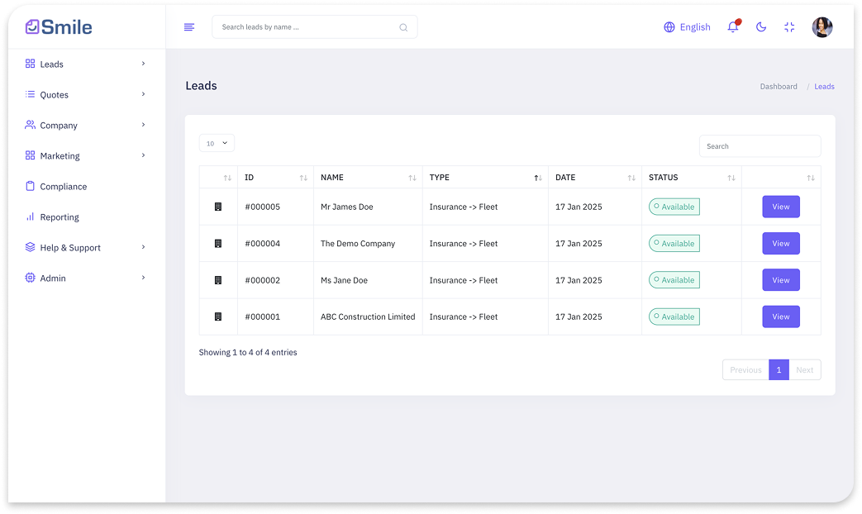View the ABC Construction Limited lead
Viewport: 862px width, 514px height.
tap(780, 316)
